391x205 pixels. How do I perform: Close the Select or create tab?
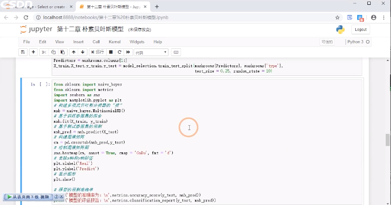[x=71, y=7]
